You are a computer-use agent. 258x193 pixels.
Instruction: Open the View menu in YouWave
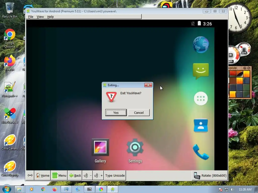click(40, 17)
